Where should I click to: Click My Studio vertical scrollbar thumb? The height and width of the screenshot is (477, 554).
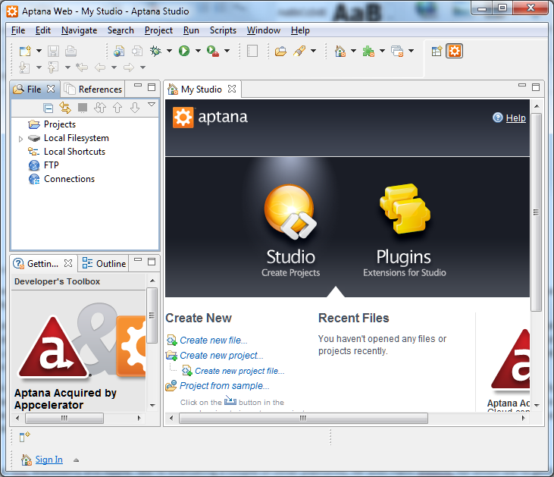coord(536,212)
